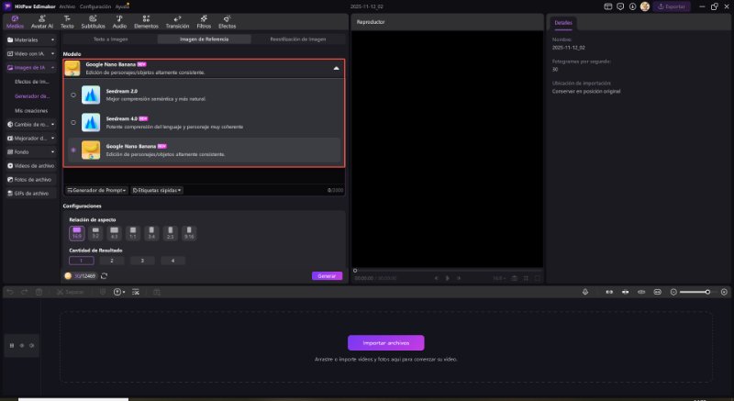Open the Archivo menu
Viewport: 734px width, 401px height.
coord(68,6)
